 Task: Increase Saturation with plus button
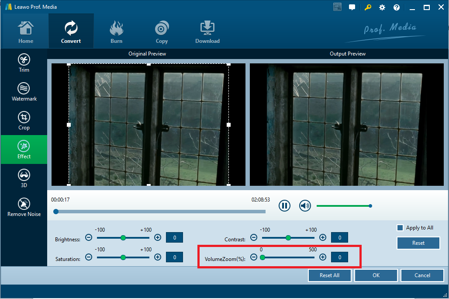[158, 257]
